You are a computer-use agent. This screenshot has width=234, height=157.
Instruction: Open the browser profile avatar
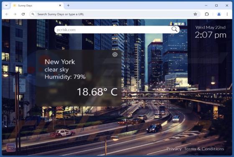[x=219, y=14]
